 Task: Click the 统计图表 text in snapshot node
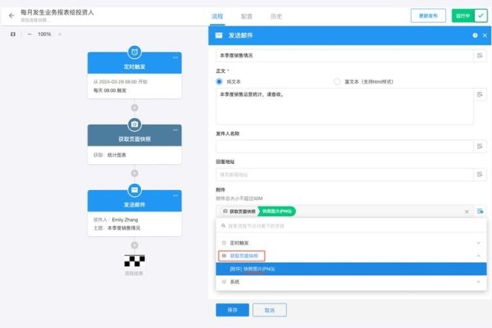pos(116,155)
